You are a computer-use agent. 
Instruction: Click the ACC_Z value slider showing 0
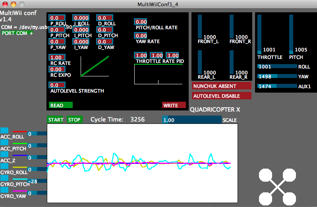[x=37, y=157]
